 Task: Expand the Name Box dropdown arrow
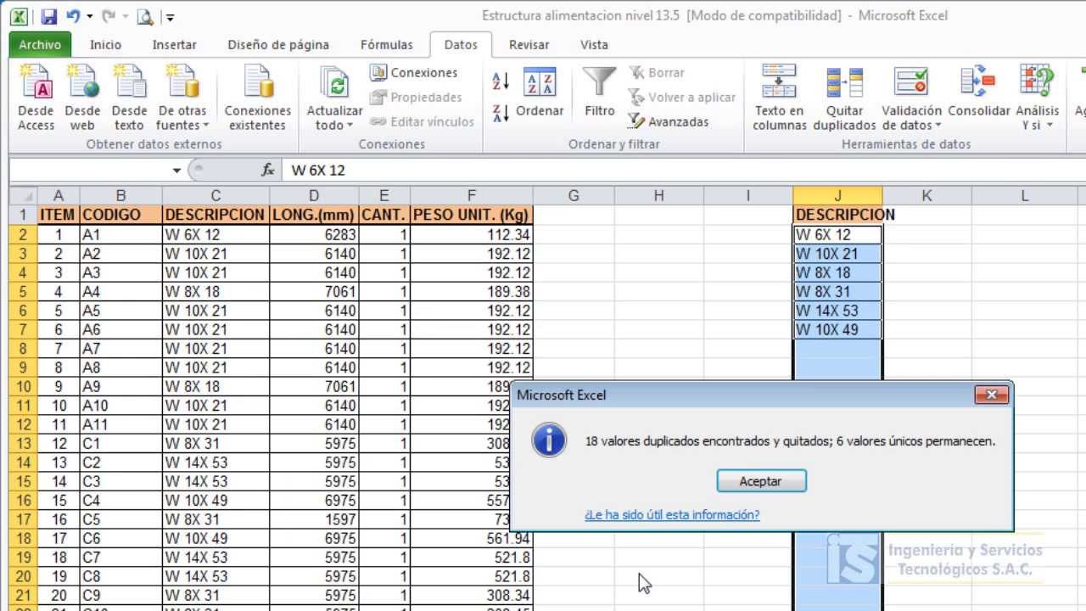tap(176, 171)
